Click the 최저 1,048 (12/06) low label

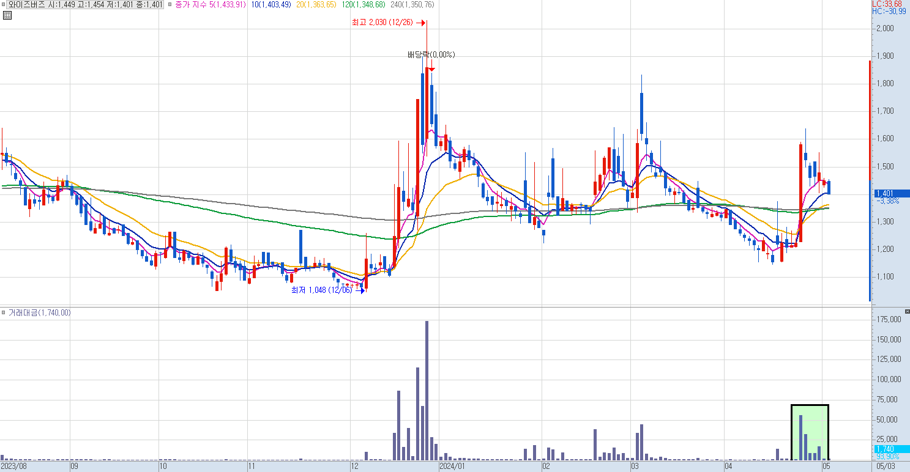322,290
